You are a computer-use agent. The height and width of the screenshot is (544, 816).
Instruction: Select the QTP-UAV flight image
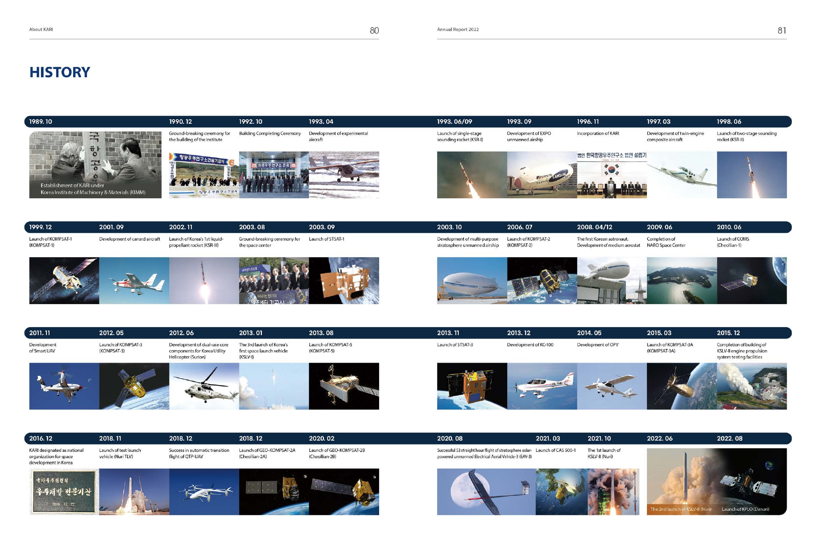coord(204,491)
